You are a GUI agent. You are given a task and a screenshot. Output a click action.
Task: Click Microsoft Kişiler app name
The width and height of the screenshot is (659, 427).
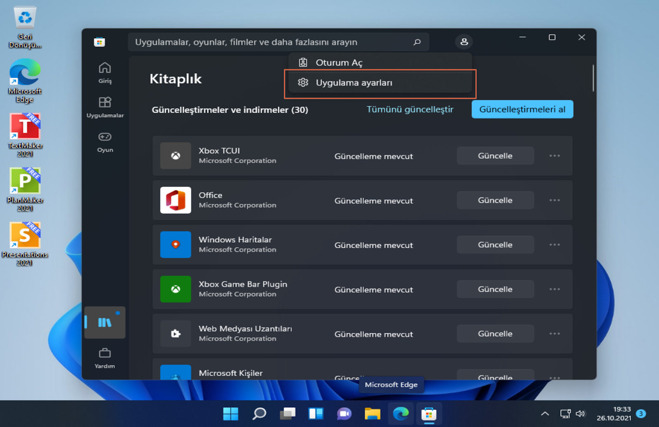tap(231, 373)
